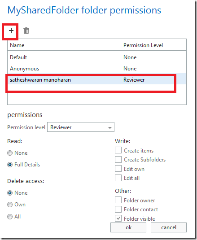Set Delete access to Own
197x240 pixels.
click(x=10, y=205)
